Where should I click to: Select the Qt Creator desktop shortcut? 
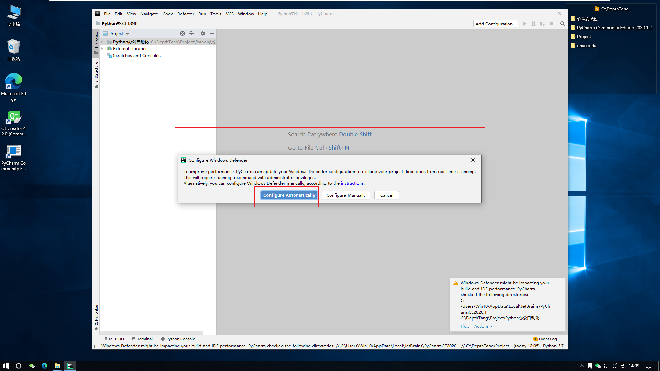(x=14, y=123)
